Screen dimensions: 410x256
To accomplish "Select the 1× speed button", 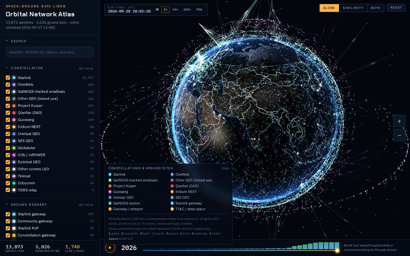I will click(x=166, y=10).
